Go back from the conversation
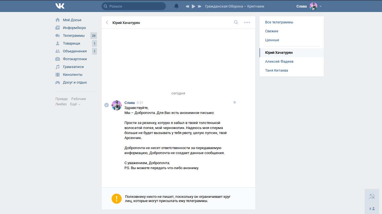The image size is (382, 214). coord(107,23)
